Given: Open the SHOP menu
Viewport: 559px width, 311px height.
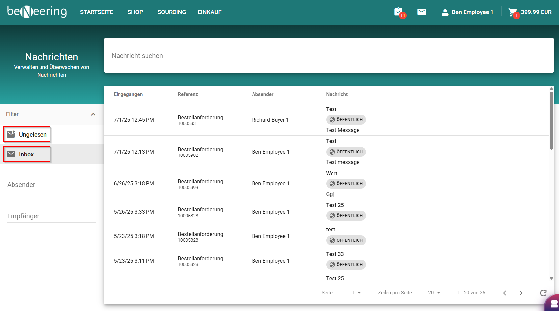Looking at the screenshot, I should tap(135, 12).
